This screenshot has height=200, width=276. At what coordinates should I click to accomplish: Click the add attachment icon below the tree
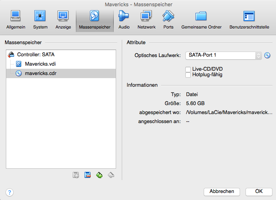(99, 175)
